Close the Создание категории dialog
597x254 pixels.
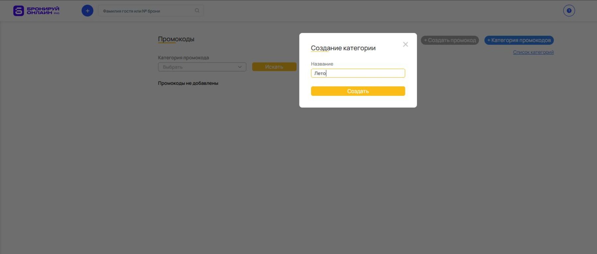(x=405, y=44)
